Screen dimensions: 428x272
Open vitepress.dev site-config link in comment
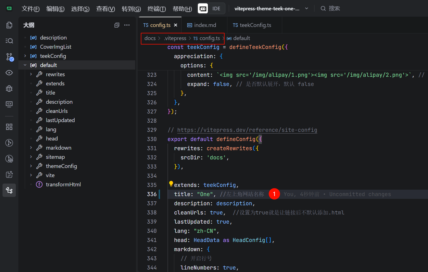pyautogui.click(x=247, y=130)
